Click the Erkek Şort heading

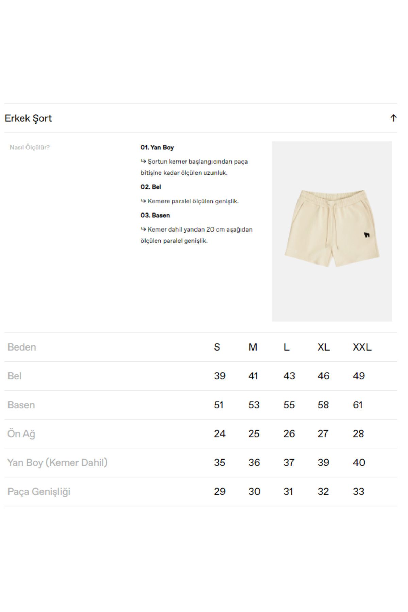point(28,118)
